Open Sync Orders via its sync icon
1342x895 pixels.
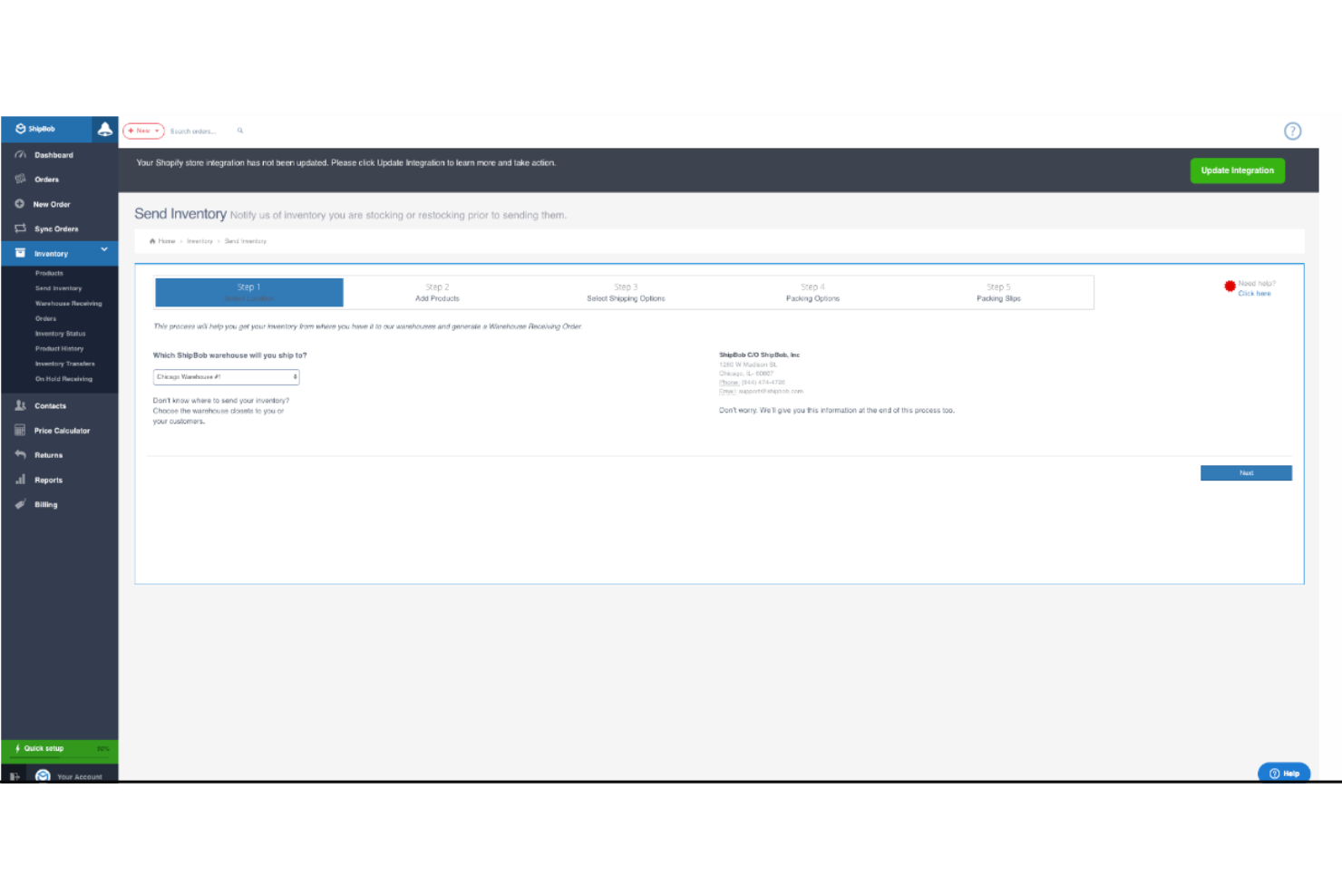(20, 229)
